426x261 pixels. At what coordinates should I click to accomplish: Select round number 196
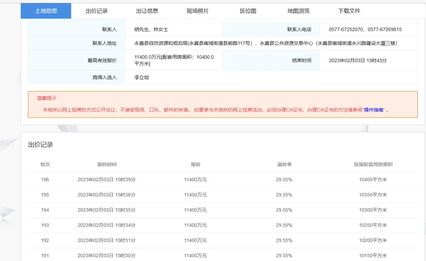(x=45, y=179)
